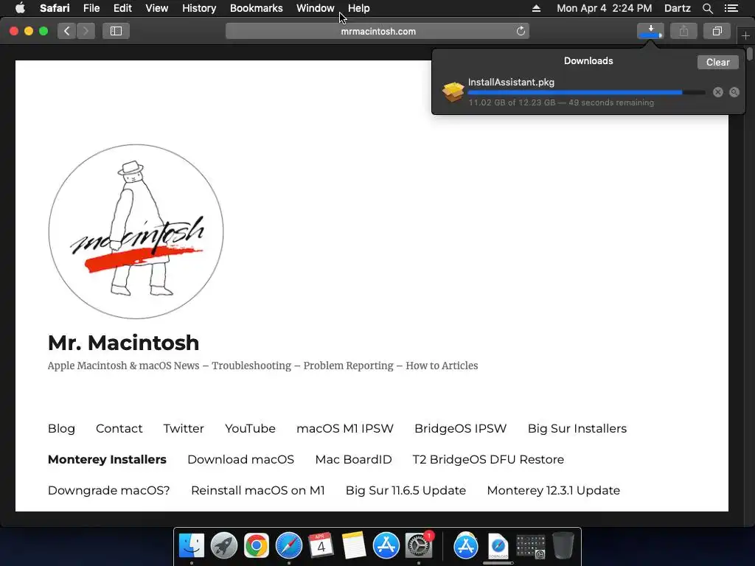755x566 pixels.
Task: Open the History menu
Action: 199,8
